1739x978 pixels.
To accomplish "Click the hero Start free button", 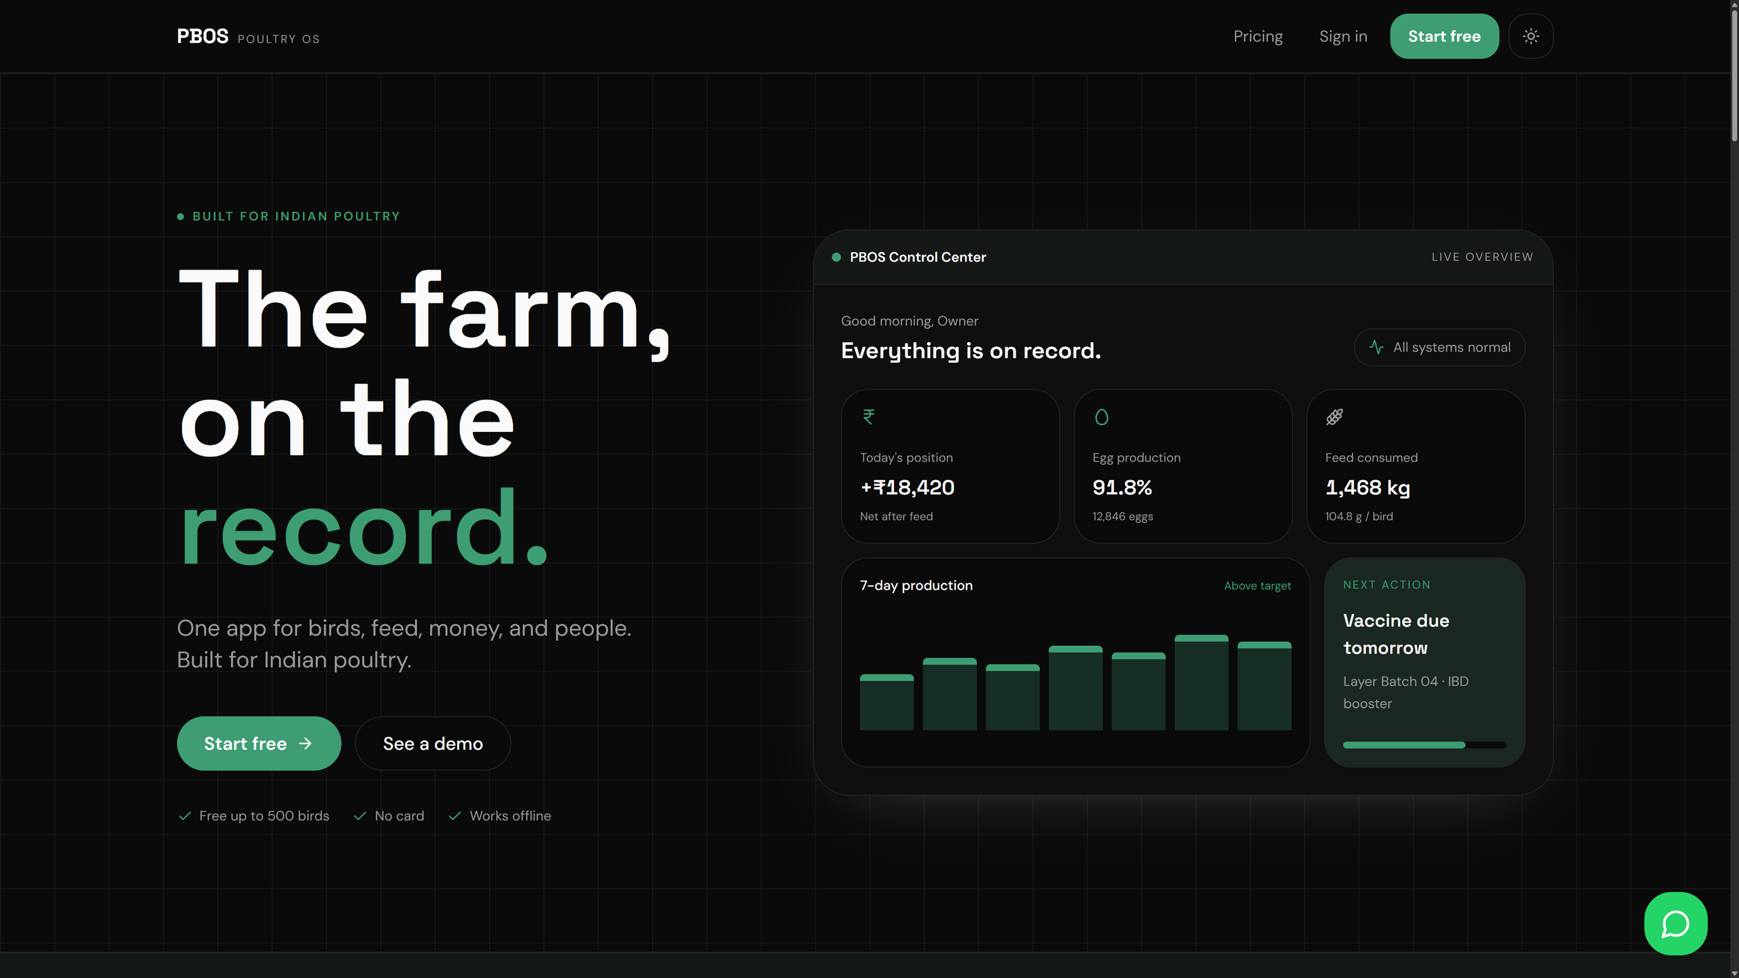I will pos(259,743).
